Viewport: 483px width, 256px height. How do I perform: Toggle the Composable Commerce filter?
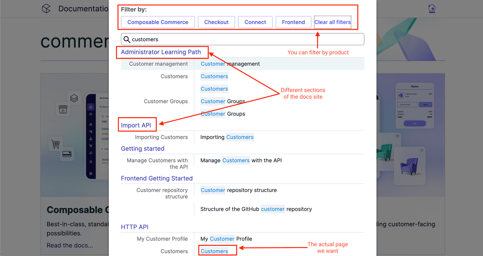pyautogui.click(x=158, y=22)
